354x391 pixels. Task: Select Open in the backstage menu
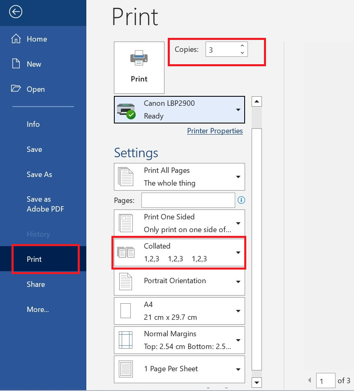(x=43, y=89)
